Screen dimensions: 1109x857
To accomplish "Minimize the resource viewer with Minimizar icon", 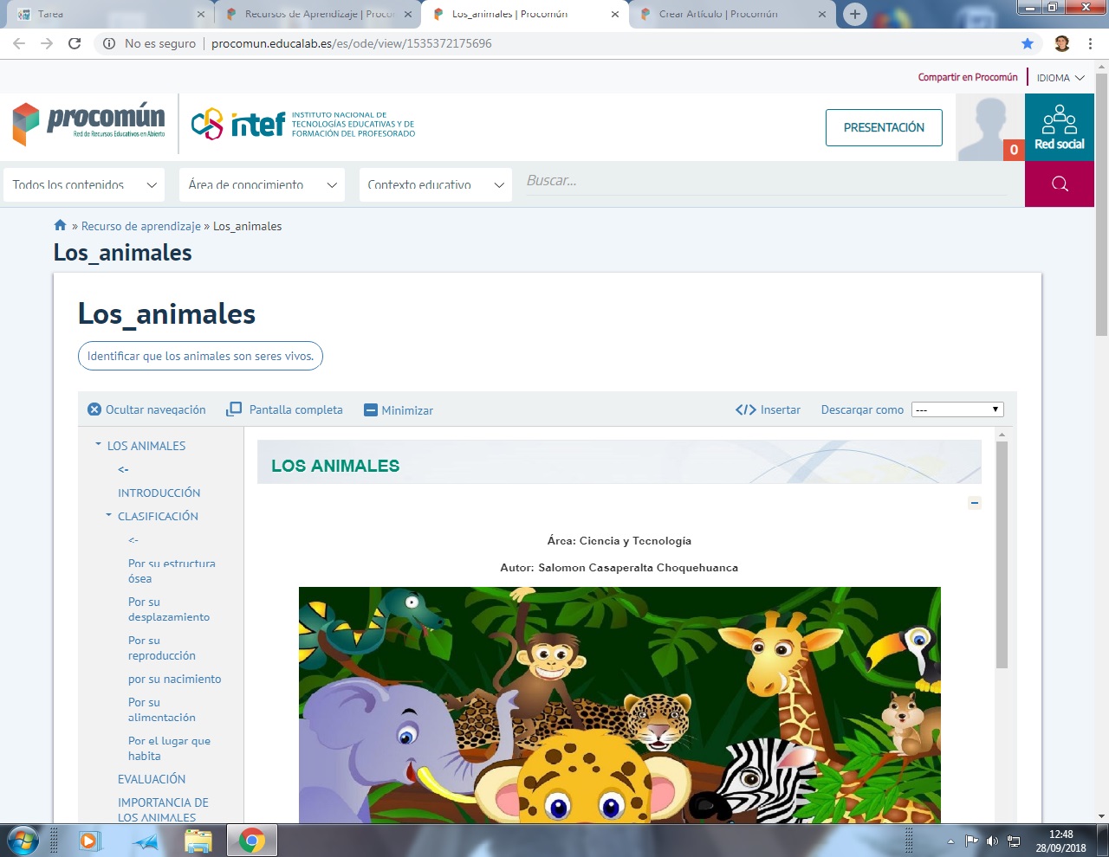I will coord(371,409).
